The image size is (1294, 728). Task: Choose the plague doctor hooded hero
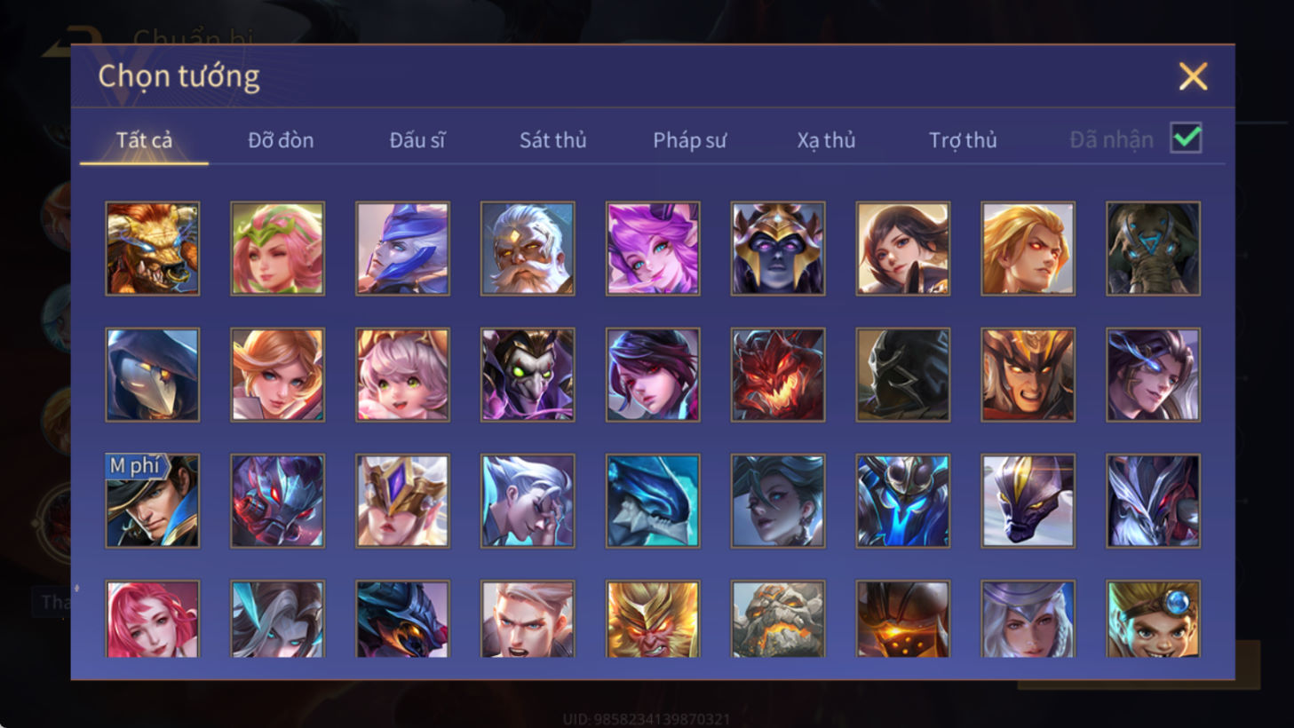[153, 375]
